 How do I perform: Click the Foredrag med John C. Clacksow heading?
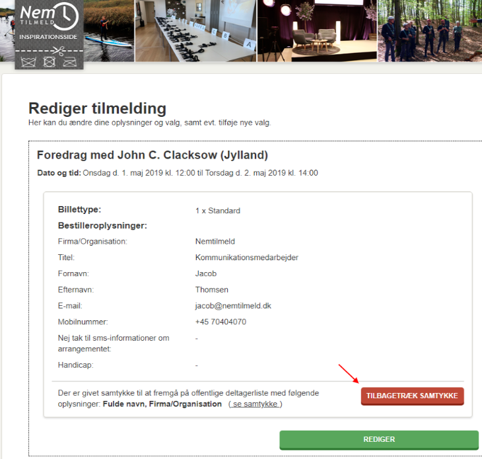click(x=152, y=155)
